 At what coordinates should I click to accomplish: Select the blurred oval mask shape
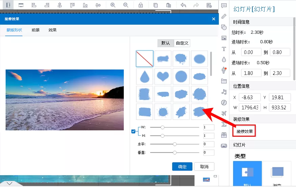point(199,59)
